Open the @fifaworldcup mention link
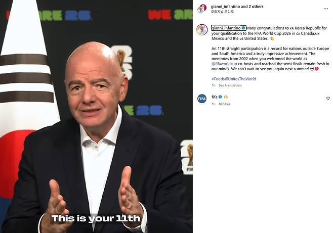 pos(224,64)
